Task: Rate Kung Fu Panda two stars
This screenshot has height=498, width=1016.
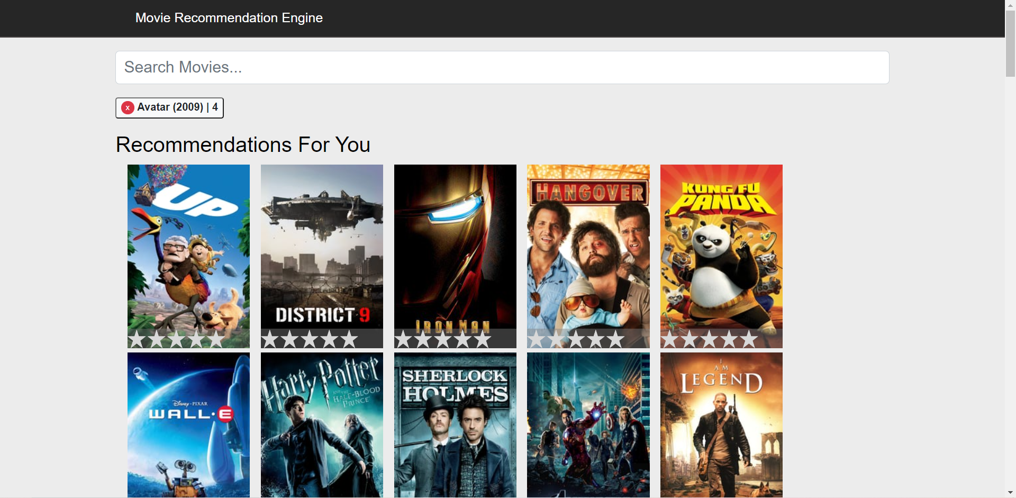Action: point(690,339)
